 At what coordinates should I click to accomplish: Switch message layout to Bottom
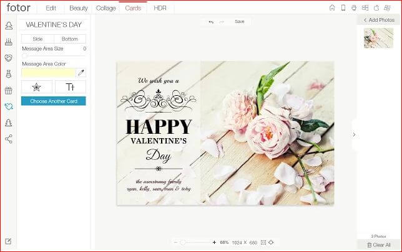click(70, 39)
